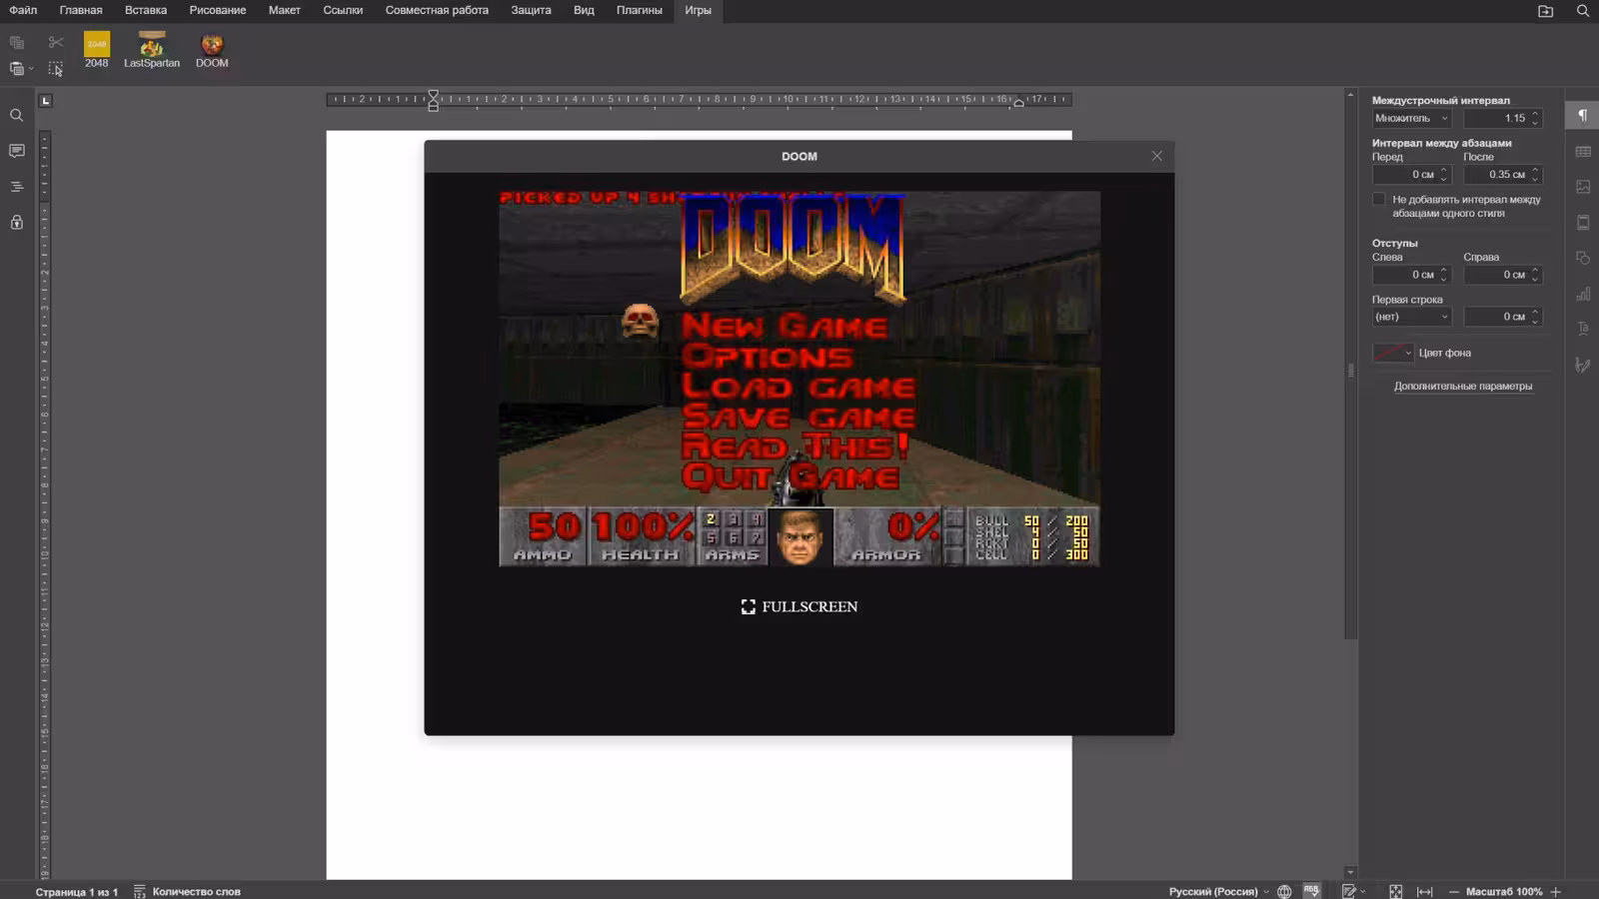Select Save Game in the DOOM menu
The image size is (1599, 899).
tap(799, 416)
